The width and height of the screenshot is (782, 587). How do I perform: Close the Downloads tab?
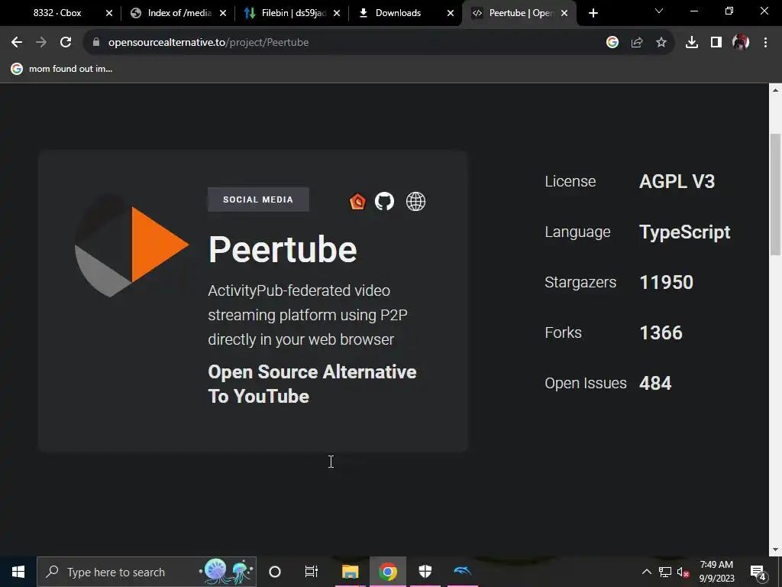click(451, 13)
